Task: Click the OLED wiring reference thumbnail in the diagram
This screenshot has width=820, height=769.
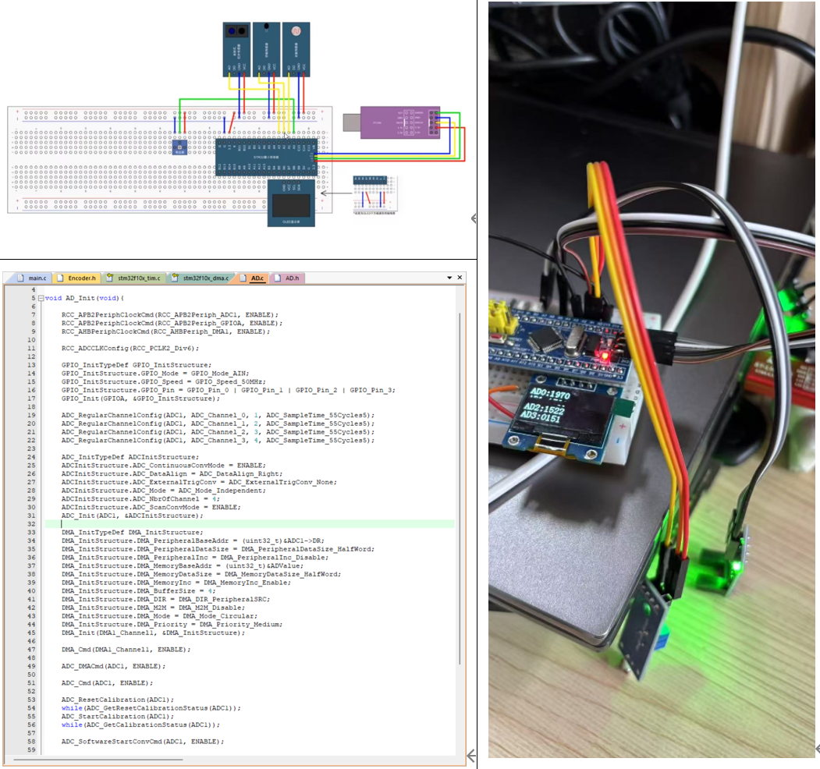Action: pos(375,195)
